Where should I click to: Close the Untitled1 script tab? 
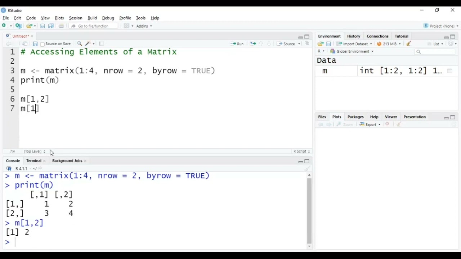32,36
